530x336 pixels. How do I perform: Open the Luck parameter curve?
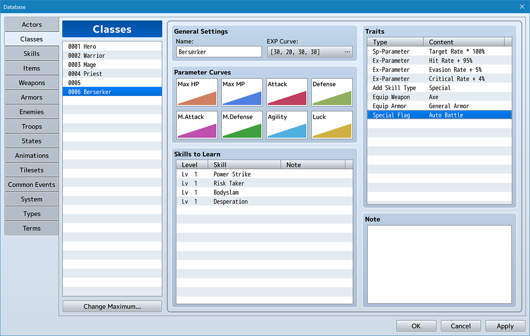332,125
